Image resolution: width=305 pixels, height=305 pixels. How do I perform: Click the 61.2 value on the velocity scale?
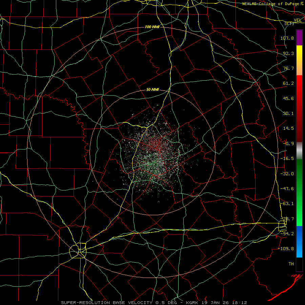point(288,83)
